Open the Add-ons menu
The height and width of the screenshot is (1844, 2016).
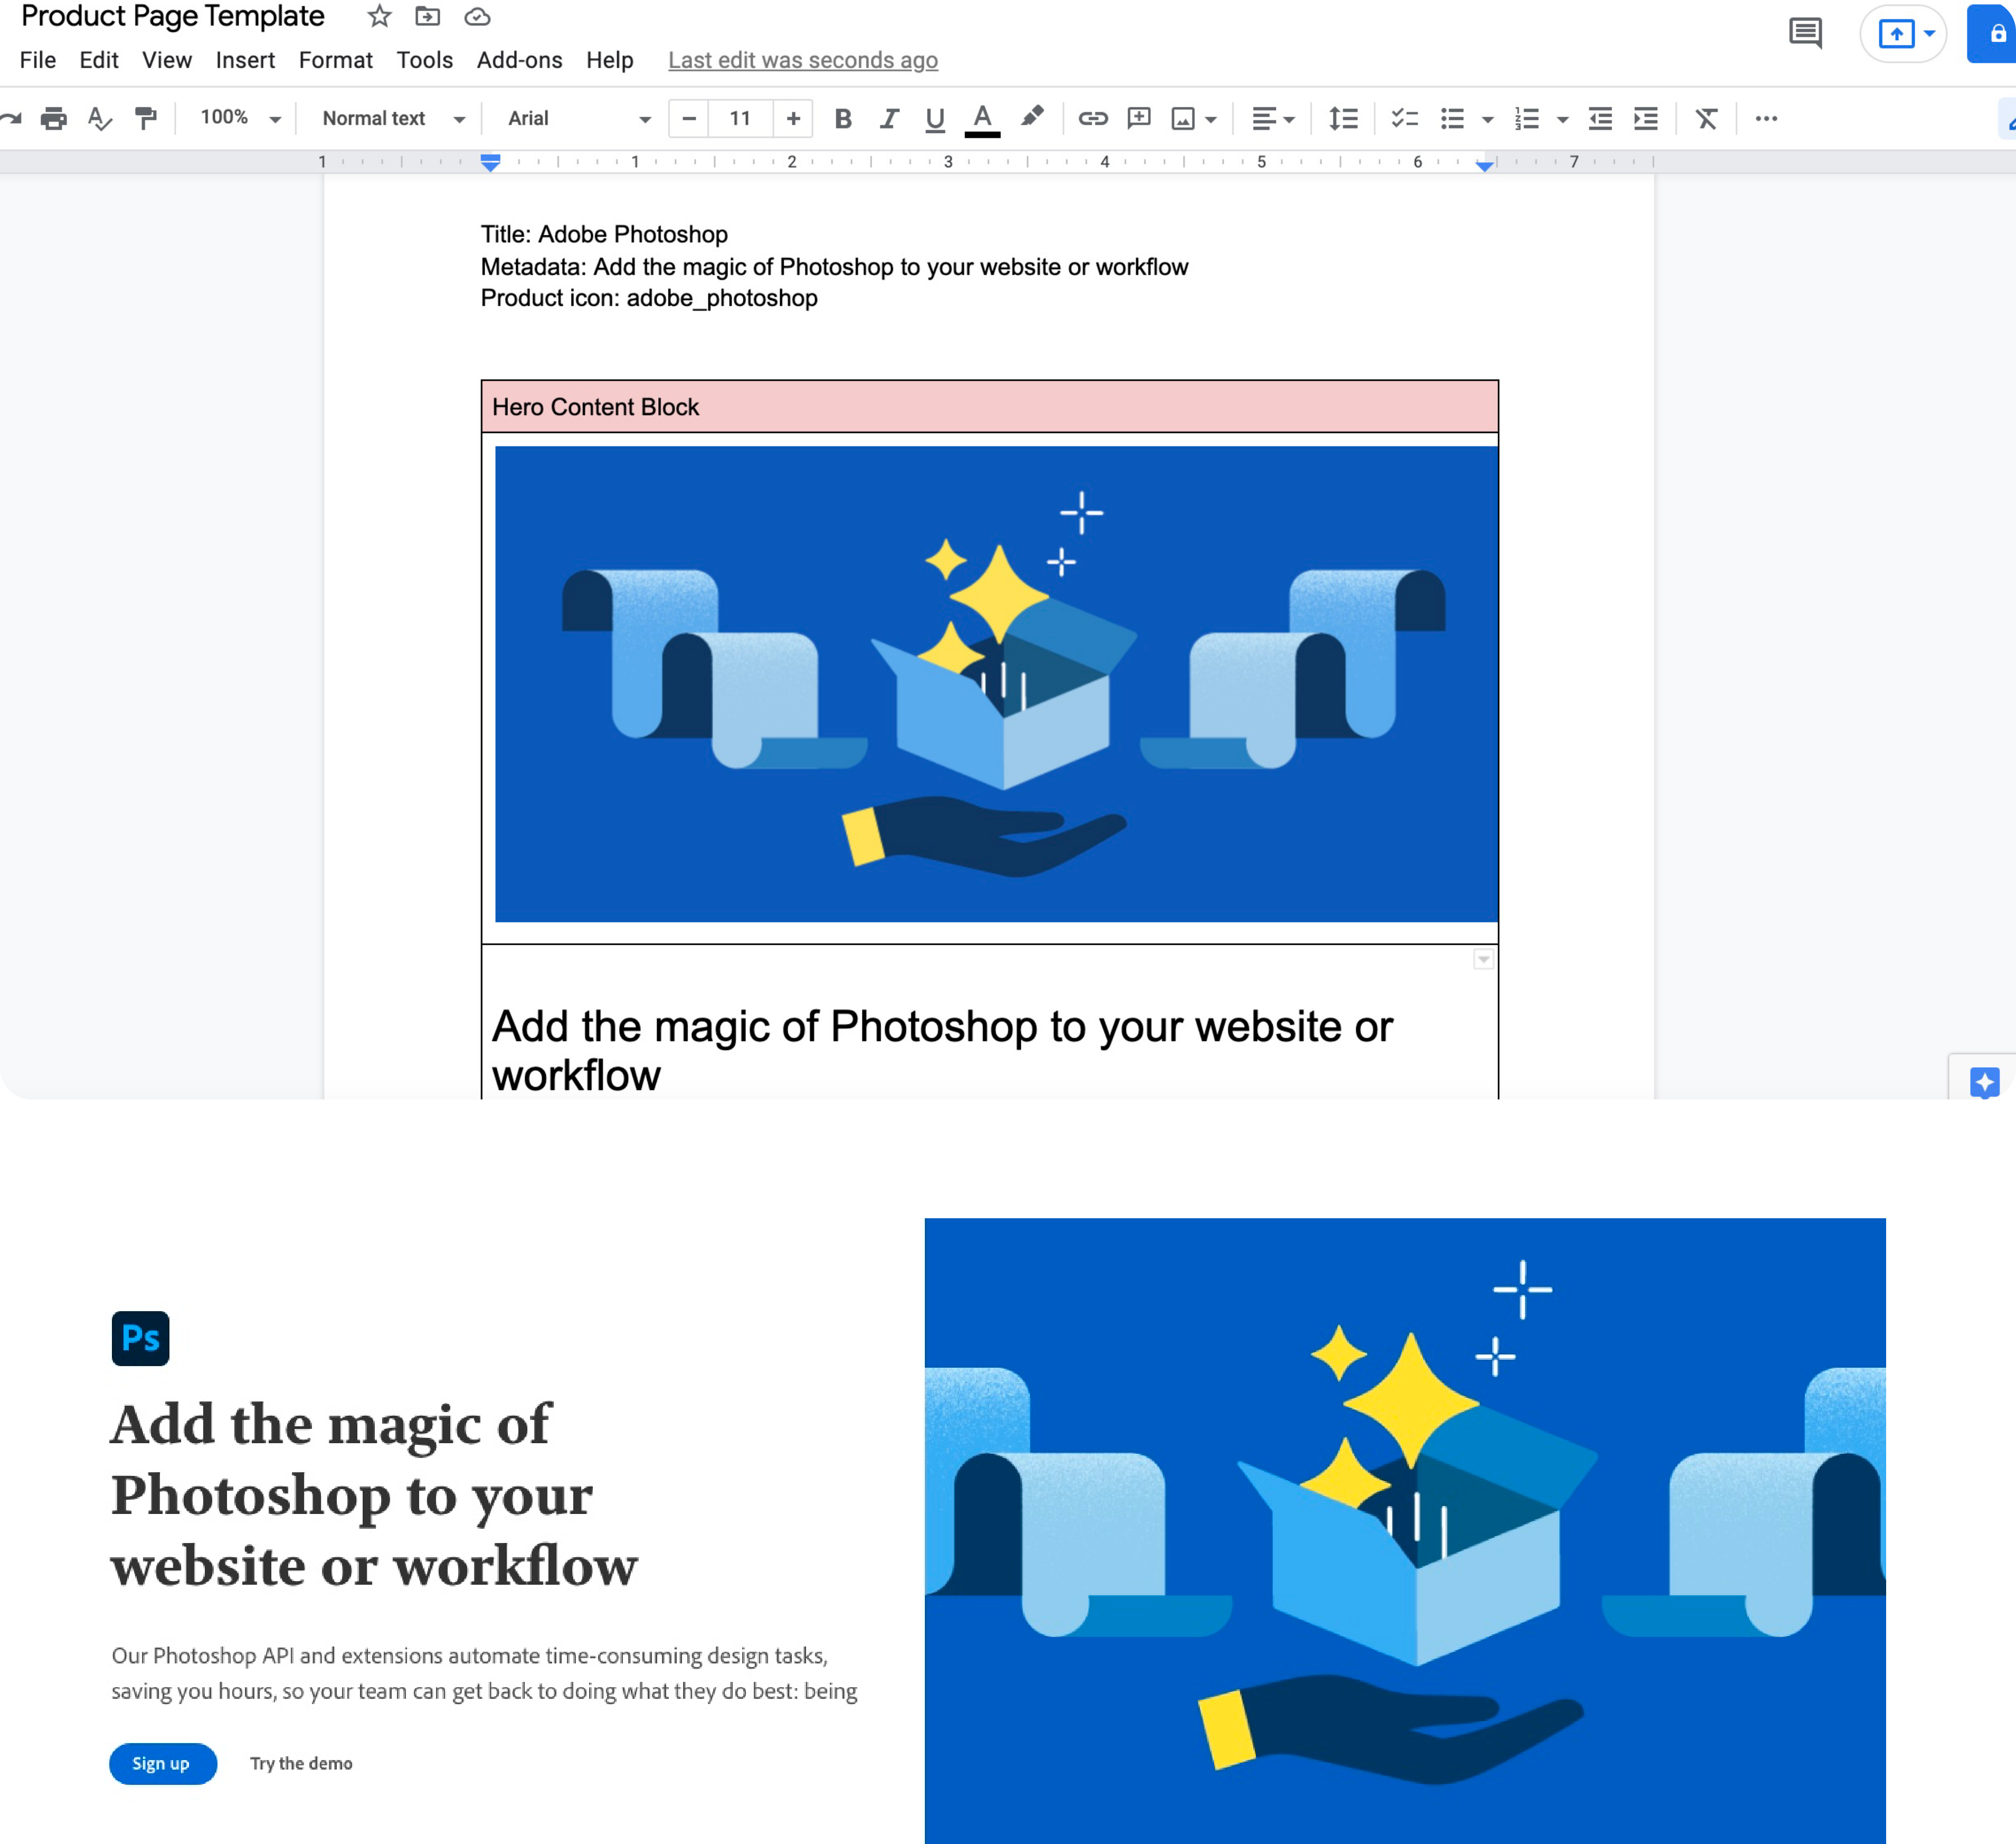[519, 60]
